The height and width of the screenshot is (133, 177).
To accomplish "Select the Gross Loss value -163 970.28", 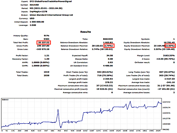I will 43,49.
